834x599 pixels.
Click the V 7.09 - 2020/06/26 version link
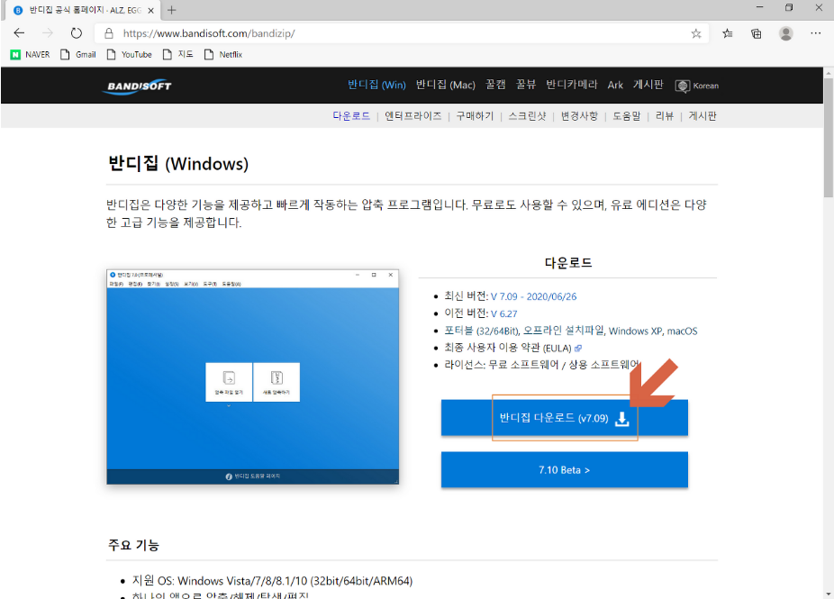click(x=533, y=297)
